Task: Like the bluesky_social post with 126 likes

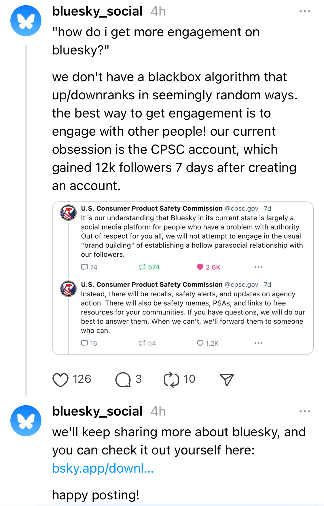Action: pyautogui.click(x=60, y=380)
